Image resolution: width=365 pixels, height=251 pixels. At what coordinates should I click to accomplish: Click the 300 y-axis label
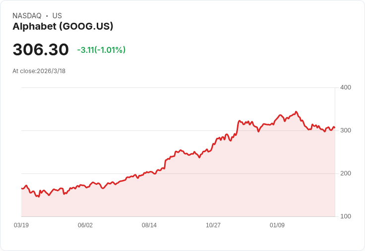coord(346,130)
